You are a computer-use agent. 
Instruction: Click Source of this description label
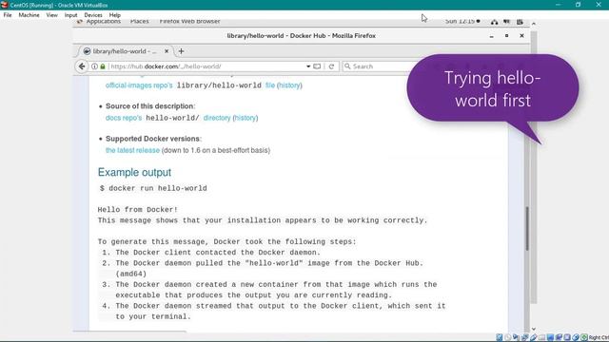149,106
